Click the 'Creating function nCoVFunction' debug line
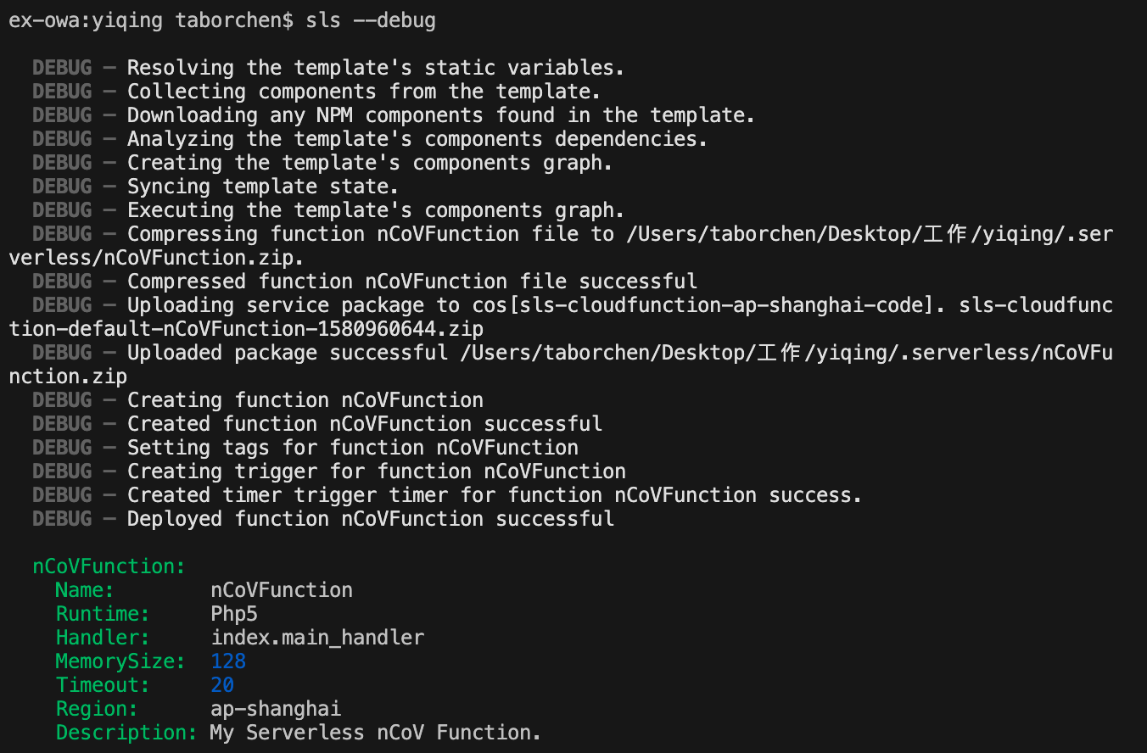The height and width of the screenshot is (753, 1147). (x=305, y=400)
